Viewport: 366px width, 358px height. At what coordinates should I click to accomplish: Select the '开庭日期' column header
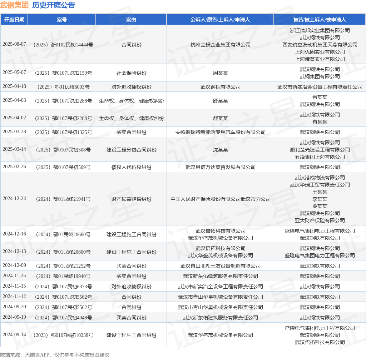click(x=14, y=20)
